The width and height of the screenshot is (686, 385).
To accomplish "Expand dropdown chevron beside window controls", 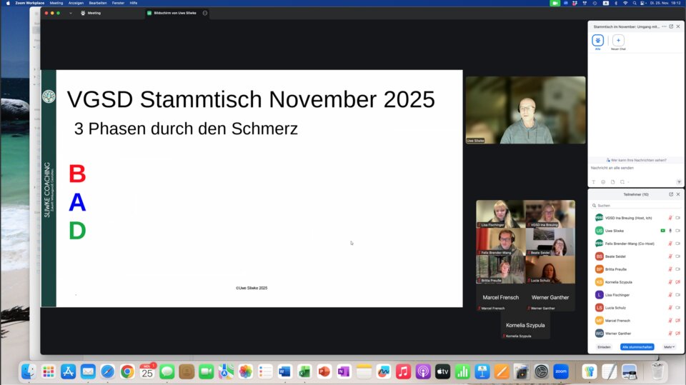I will tap(71, 13).
